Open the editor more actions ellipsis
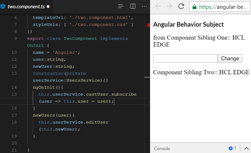This screenshot has width=251, height=153. tap(144, 6)
